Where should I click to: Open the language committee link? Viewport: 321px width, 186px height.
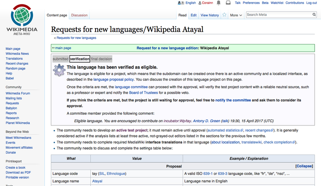click(x=131, y=87)
